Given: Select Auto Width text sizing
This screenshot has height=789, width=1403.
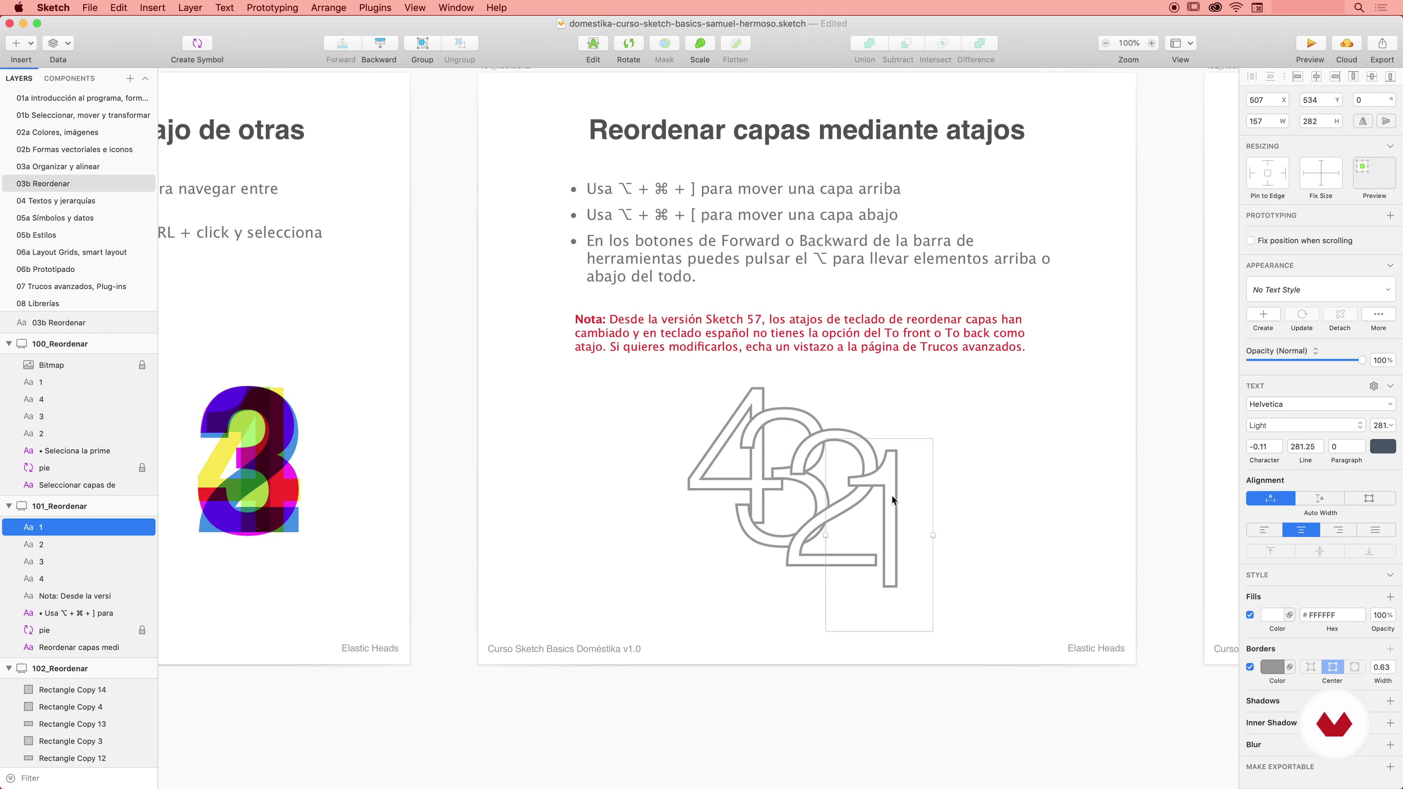Looking at the screenshot, I should coord(1270,499).
